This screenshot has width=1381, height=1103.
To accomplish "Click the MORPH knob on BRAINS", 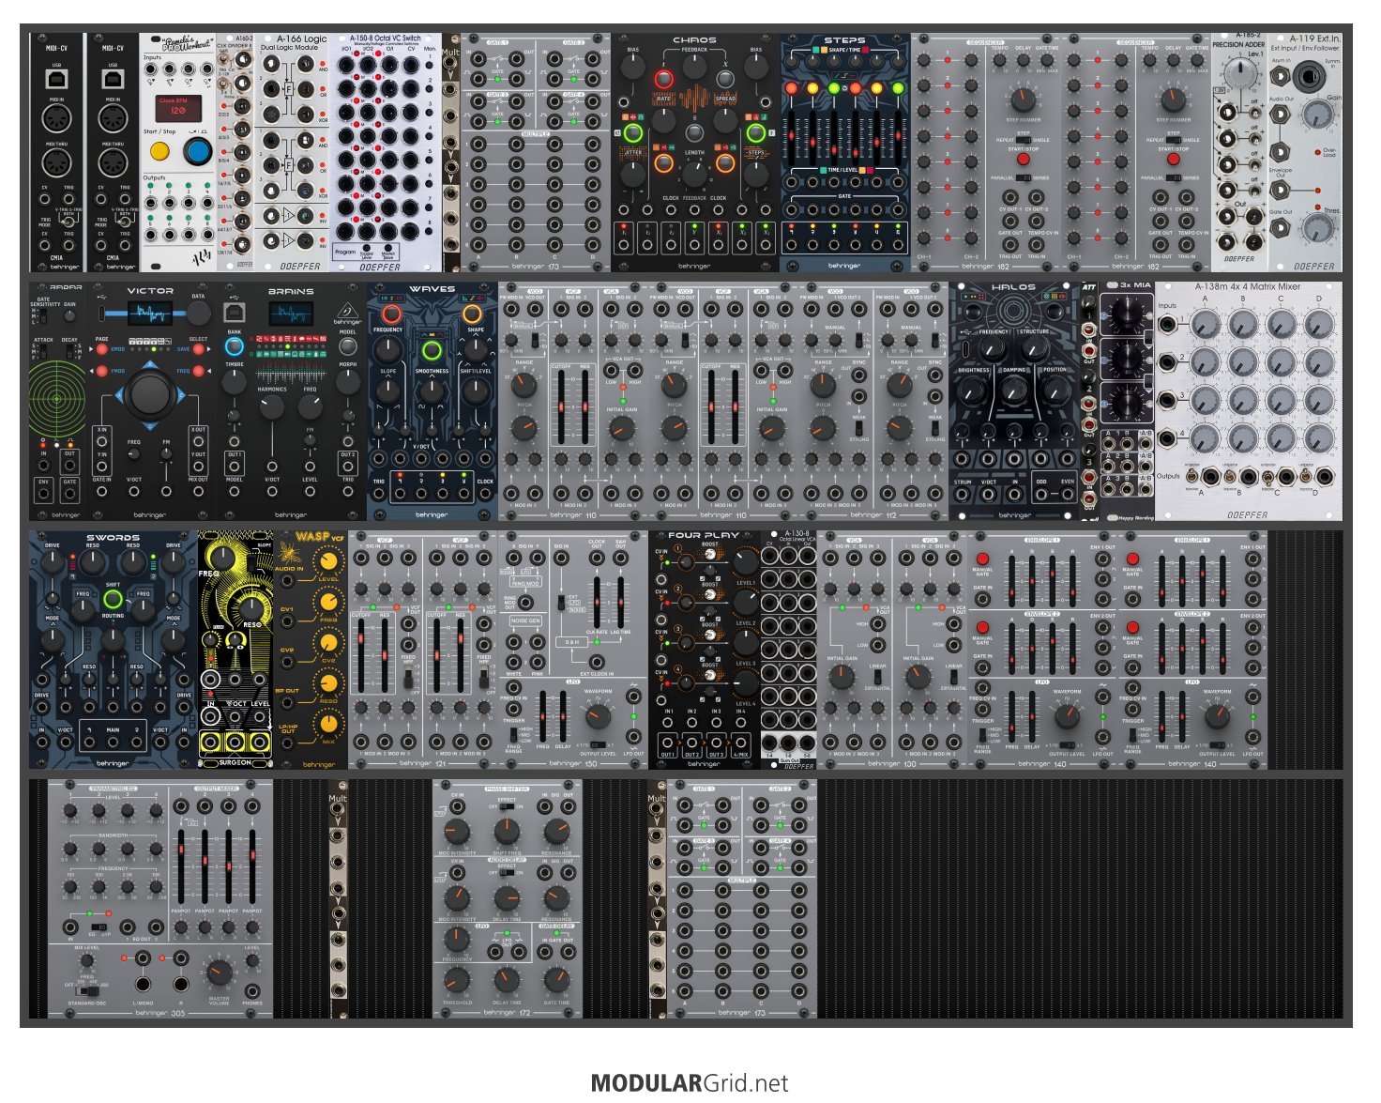I will (x=347, y=383).
